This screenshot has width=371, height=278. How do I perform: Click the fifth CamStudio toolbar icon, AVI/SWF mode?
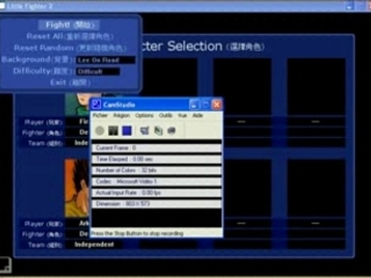[158, 131]
